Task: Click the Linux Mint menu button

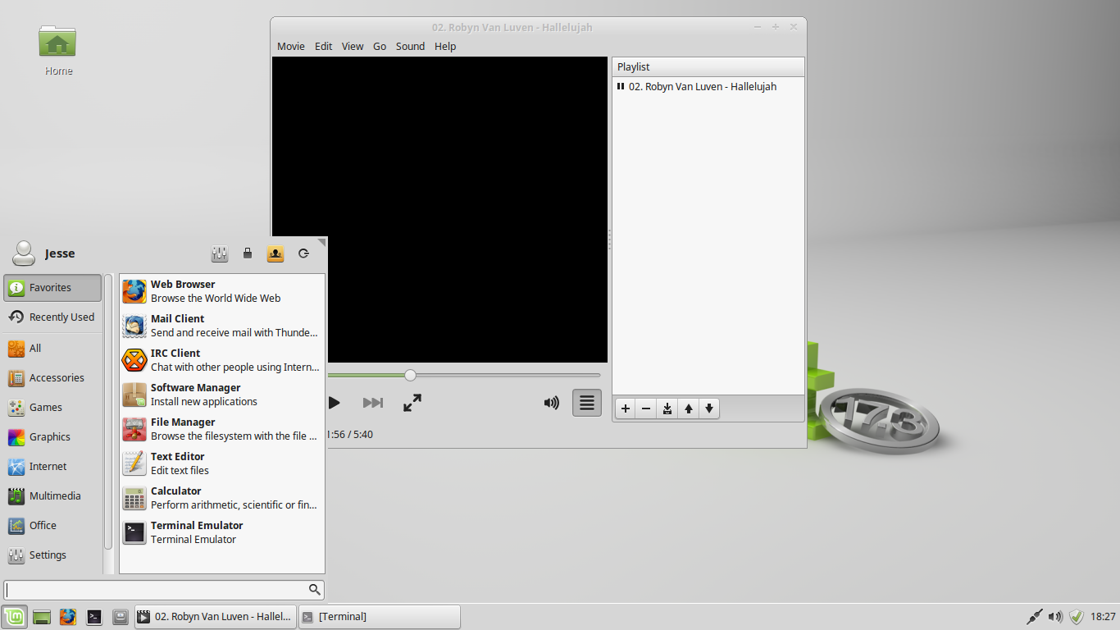Action: (14, 617)
